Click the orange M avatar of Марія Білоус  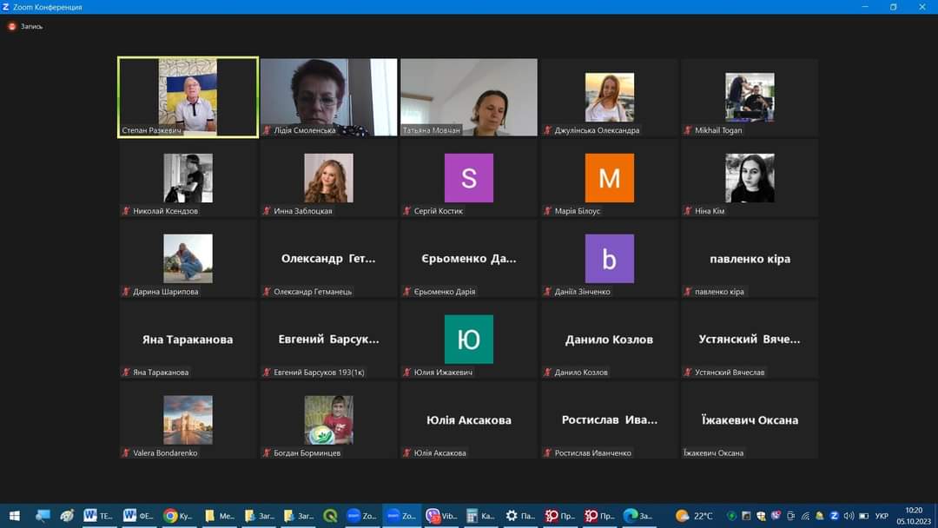click(610, 178)
